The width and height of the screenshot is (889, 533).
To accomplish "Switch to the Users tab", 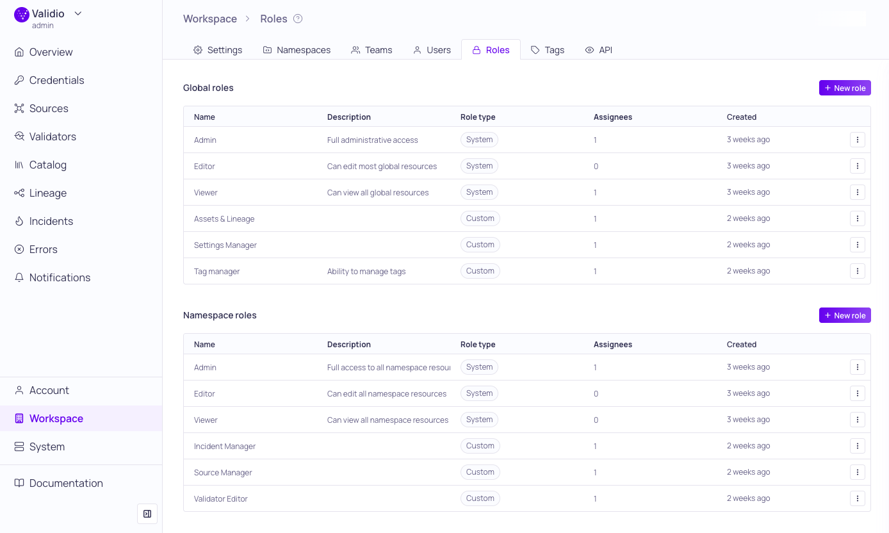I will point(432,50).
